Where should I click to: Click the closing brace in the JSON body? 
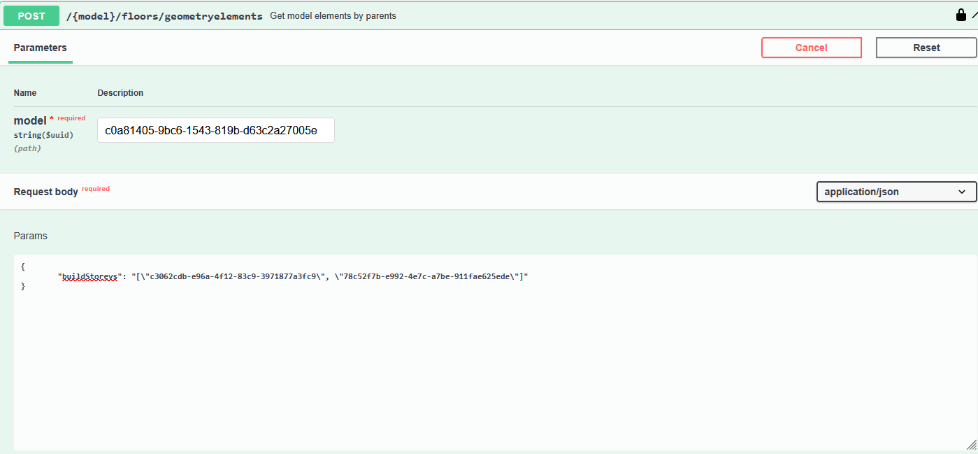point(23,287)
